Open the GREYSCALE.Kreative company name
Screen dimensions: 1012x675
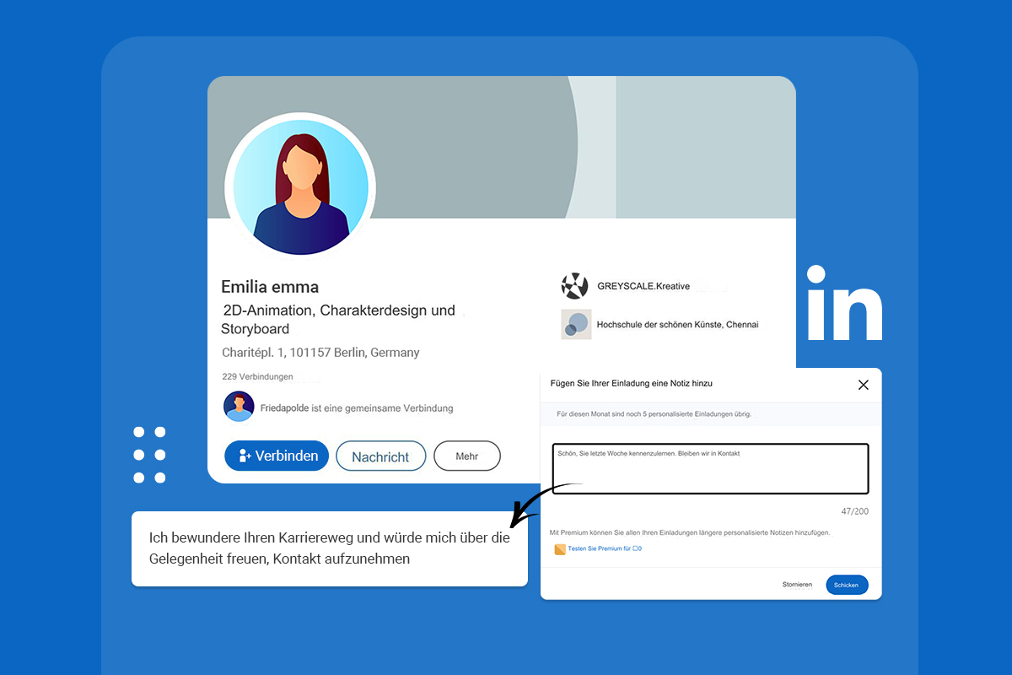[643, 286]
